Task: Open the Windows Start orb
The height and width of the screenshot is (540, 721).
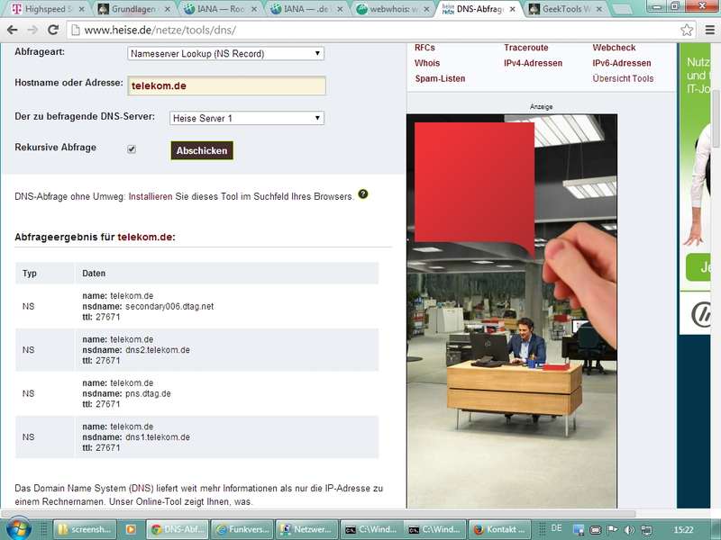Action: [x=19, y=528]
